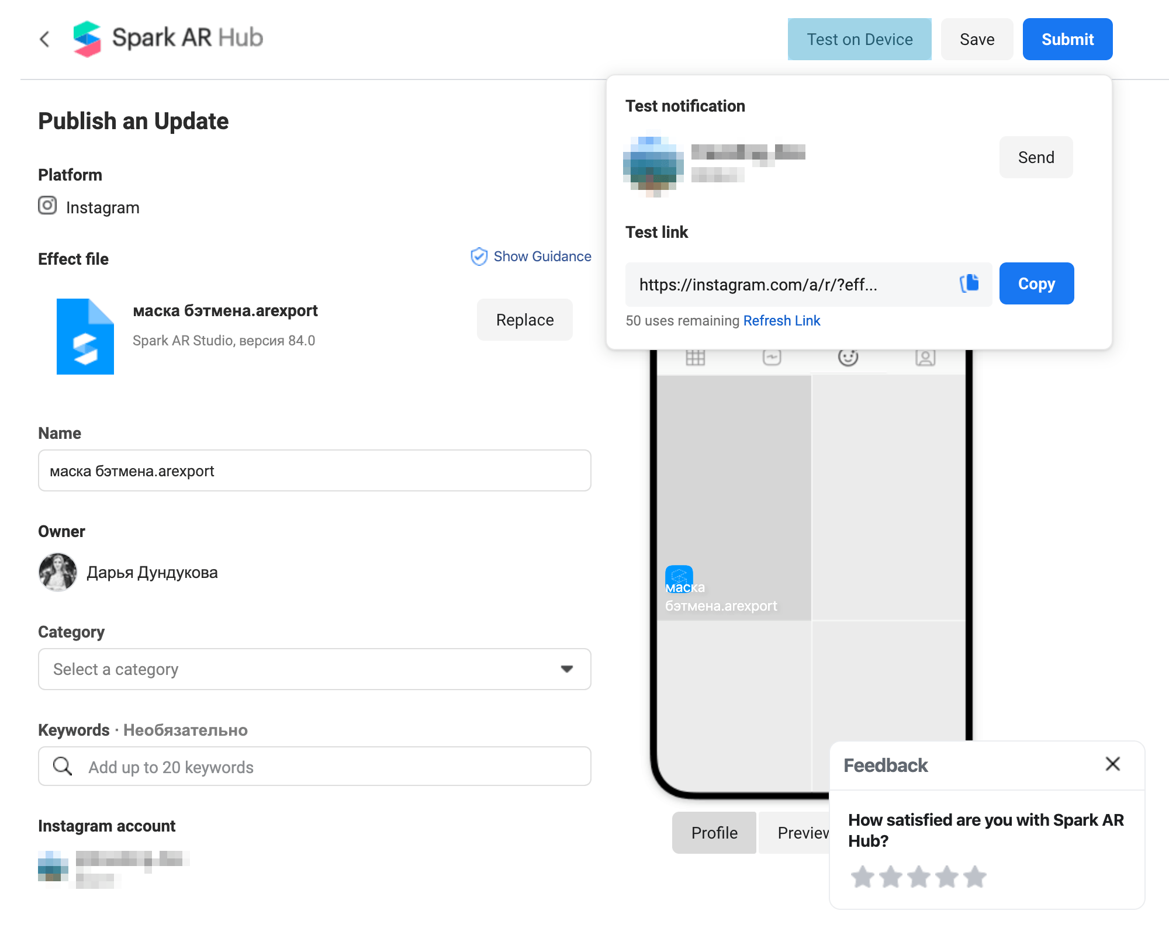Viewport: 1169px width, 935px height.
Task: Open the Show Guidance link
Action: [542, 257]
